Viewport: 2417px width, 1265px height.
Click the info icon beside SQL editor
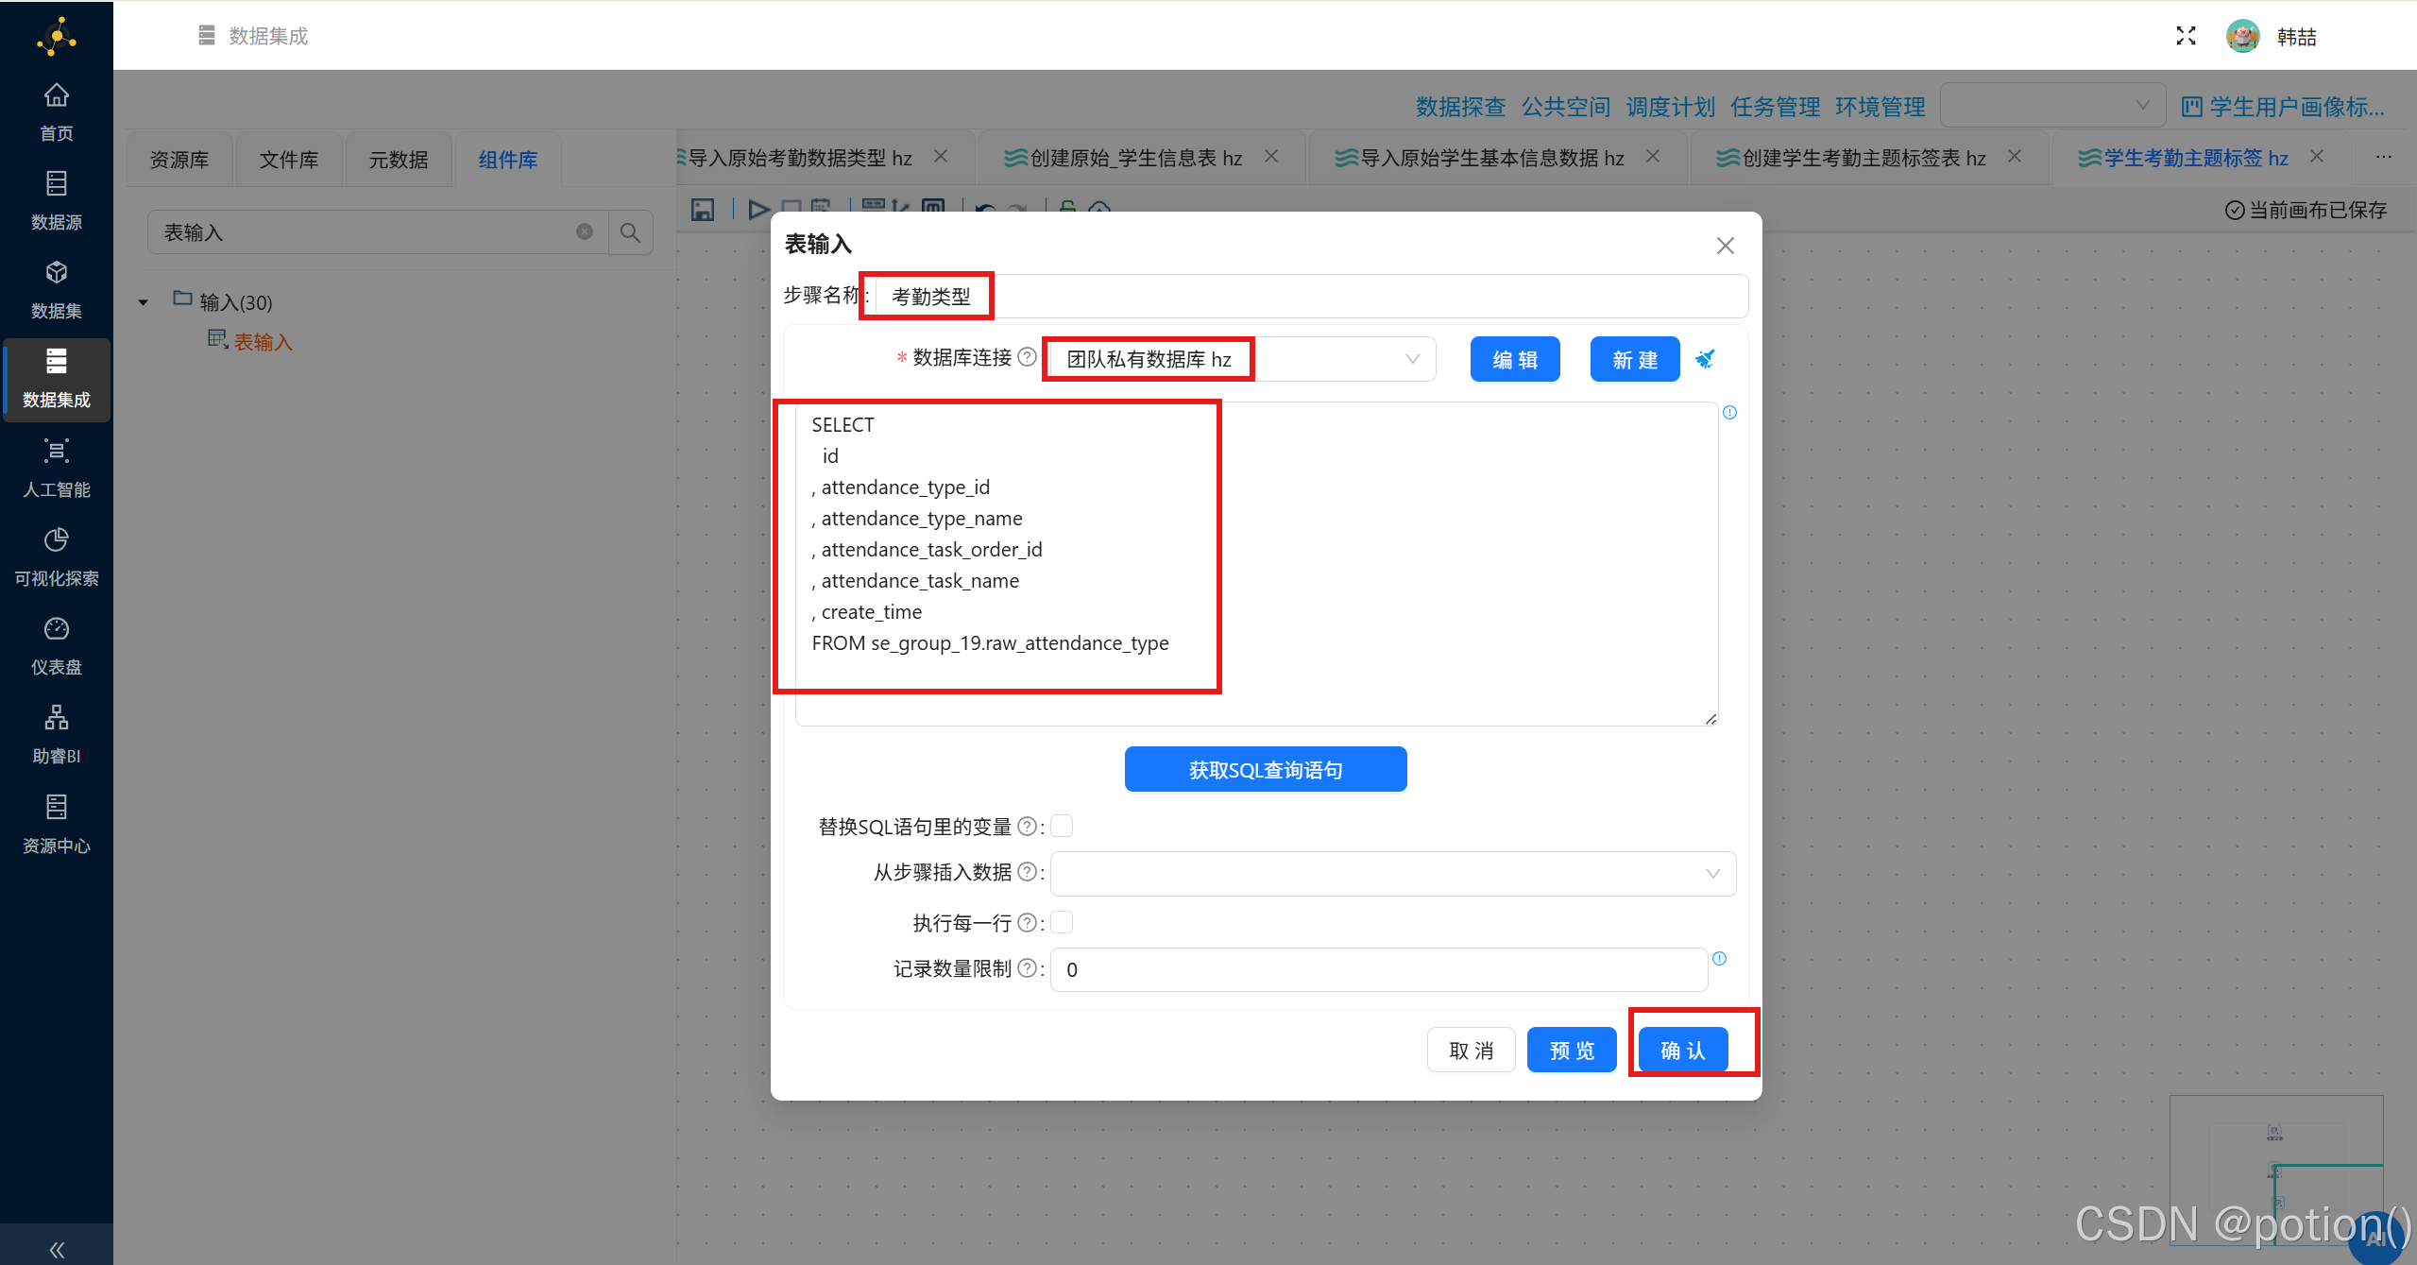1729,412
